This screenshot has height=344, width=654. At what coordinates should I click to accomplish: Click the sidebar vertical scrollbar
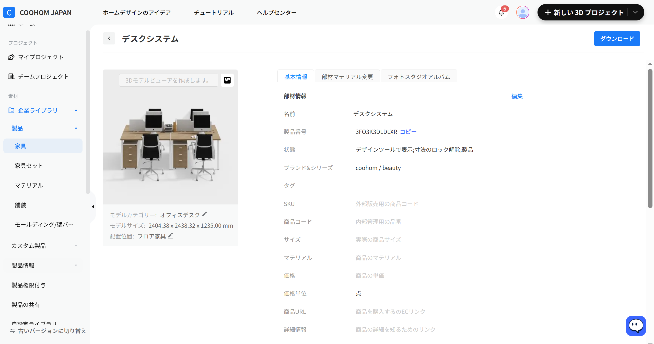pos(88,112)
